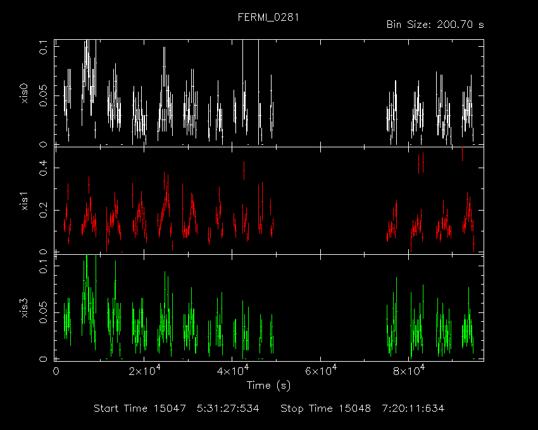Click the 0.05 tick label of xis0 panel

pos(43,95)
